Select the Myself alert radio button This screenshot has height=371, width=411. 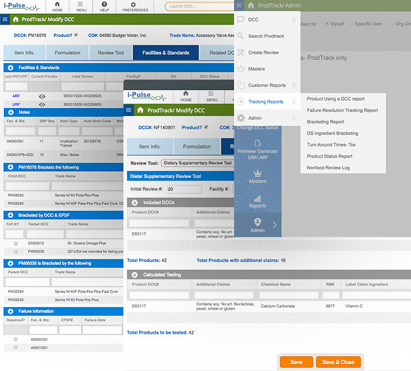327,24
